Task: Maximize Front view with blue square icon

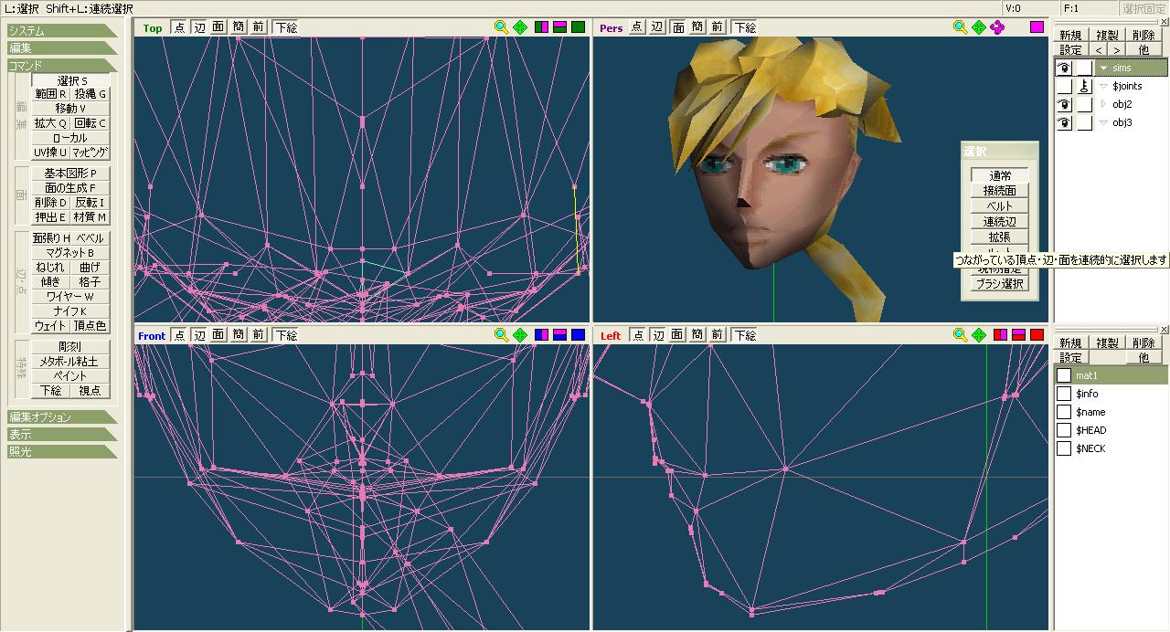Action: 578,335
